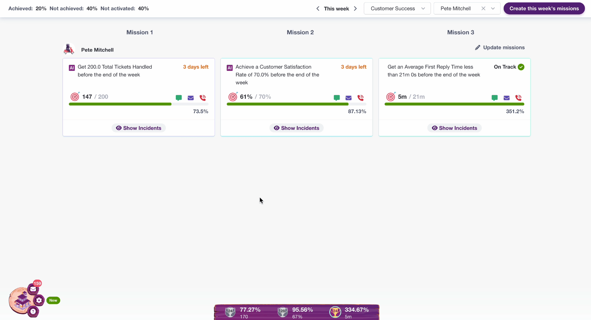Show incidents for Customer Satisfaction mission
The width and height of the screenshot is (591, 320).
click(296, 128)
